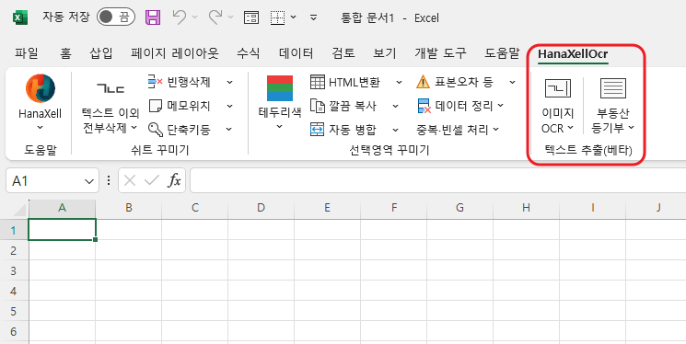Image resolution: width=686 pixels, height=344 pixels.
Task: Click the form icon in quick access toolbar
Action: pos(251,17)
